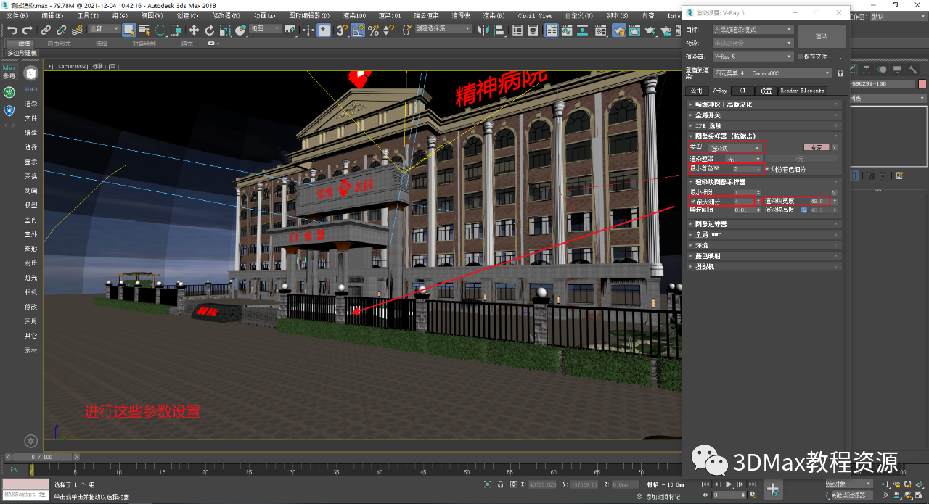Viewport: 929px width, 504px height.
Task: Toggle the 保存文件 checkbox
Action: (801, 57)
